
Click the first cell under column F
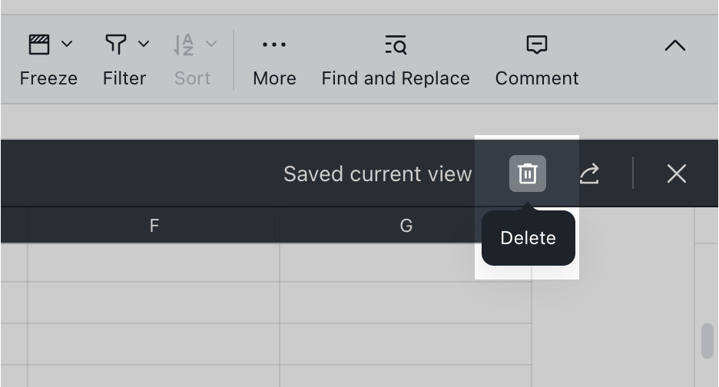point(154,263)
